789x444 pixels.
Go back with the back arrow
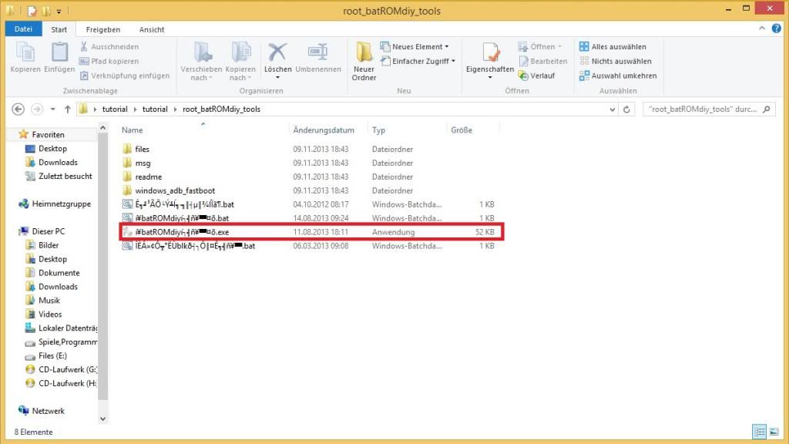click(x=18, y=109)
